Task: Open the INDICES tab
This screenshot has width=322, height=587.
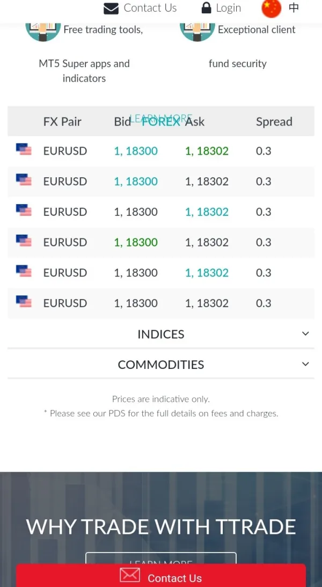Action: click(x=160, y=334)
